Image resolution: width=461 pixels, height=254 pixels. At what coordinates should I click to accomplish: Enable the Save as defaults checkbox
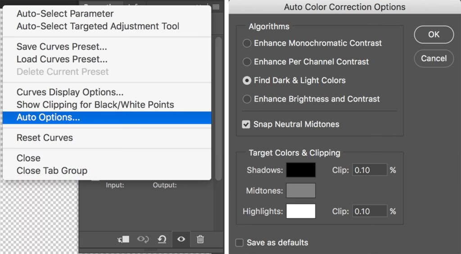coord(239,243)
